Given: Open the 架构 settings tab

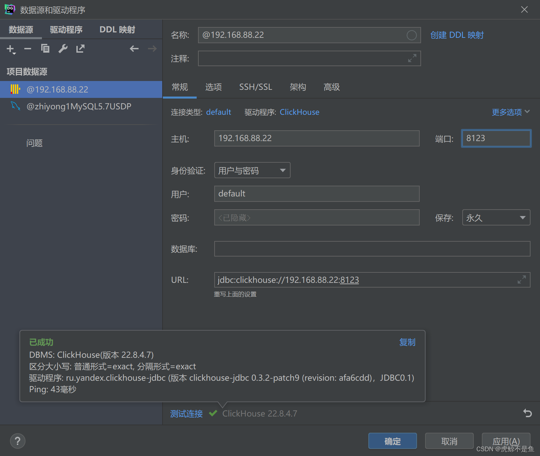Looking at the screenshot, I should 298,87.
